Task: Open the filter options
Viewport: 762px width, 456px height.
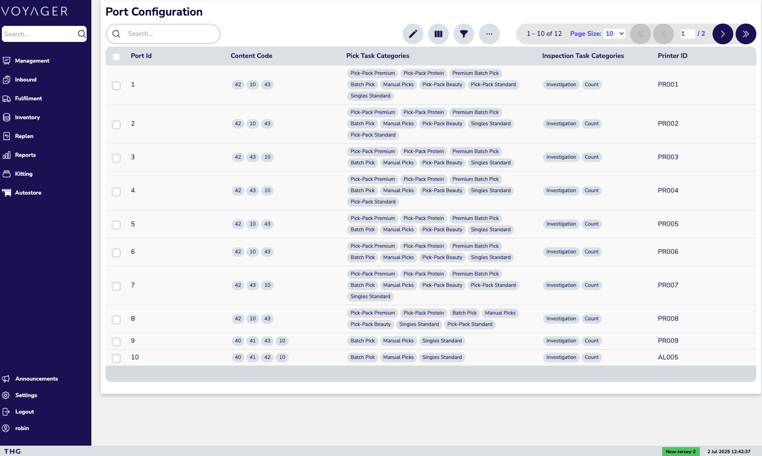Action: [464, 33]
